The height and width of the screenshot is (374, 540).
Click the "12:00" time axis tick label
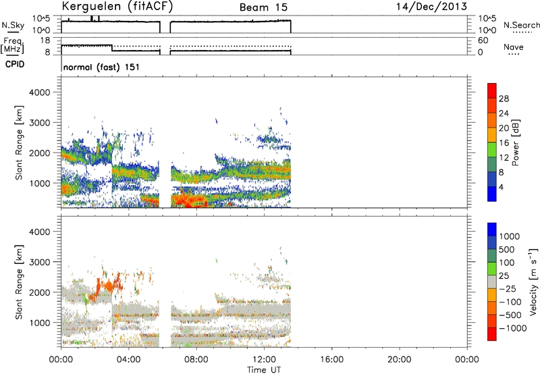click(264, 360)
